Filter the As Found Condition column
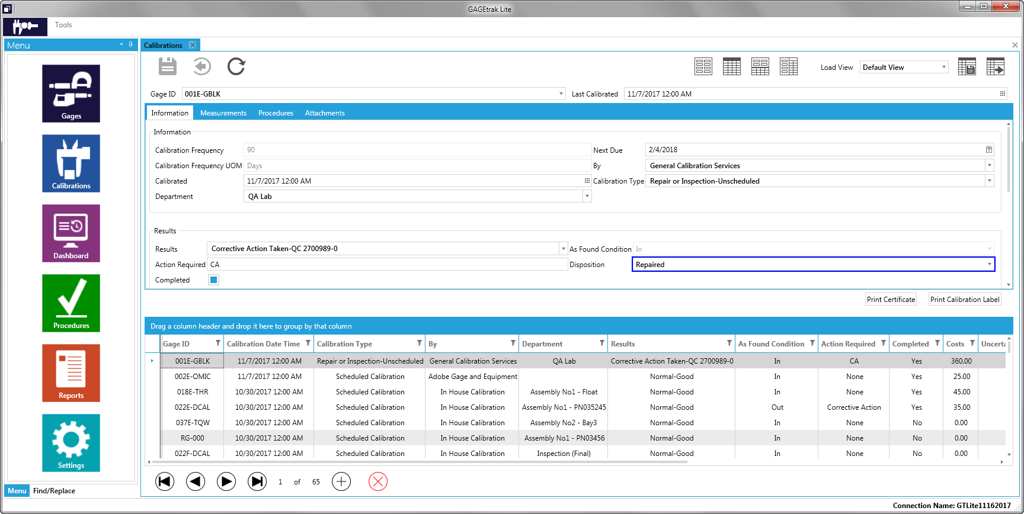This screenshot has height=514, width=1024. point(812,343)
